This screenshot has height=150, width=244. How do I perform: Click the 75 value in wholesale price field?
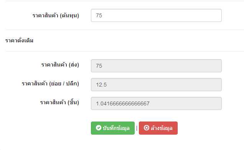point(99,66)
